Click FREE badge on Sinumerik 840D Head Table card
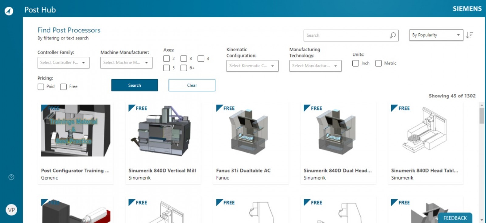The image size is (486, 223). (400, 108)
